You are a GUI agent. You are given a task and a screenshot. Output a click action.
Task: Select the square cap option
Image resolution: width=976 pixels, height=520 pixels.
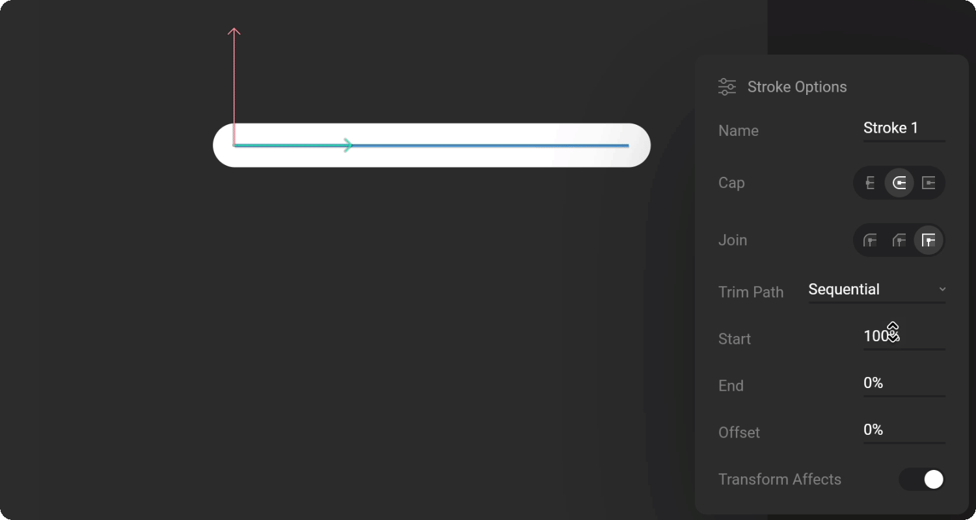pos(929,183)
